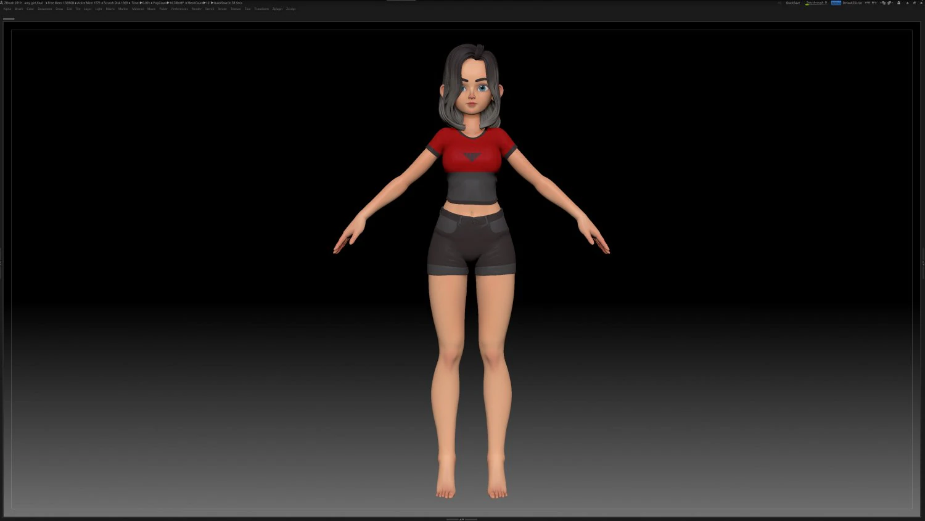Screen dimensions: 925x521
Task: Open the Draw menu
Action: tap(59, 9)
